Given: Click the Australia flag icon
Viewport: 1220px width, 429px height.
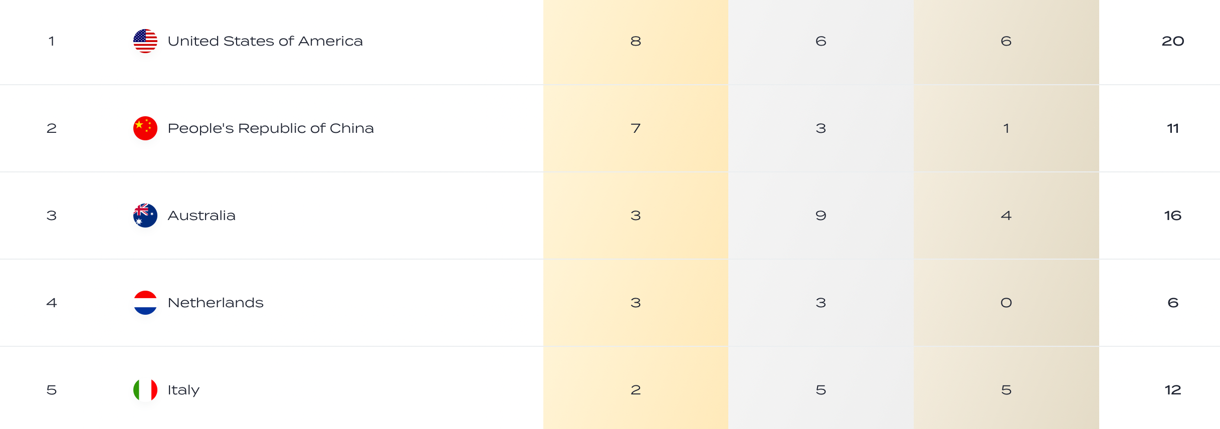Looking at the screenshot, I should point(145,216).
